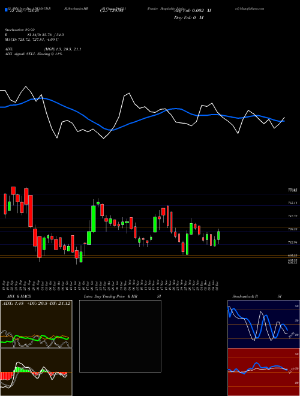300x396 pixels.
Task: Click the '(MGR) 1.5, 20.5, 21.1' ADX values
Action: tap(62, 49)
